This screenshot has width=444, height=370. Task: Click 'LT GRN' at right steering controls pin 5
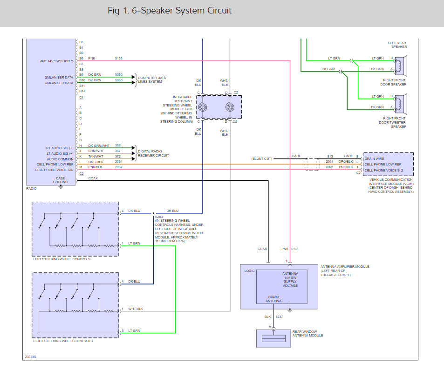click(x=134, y=331)
